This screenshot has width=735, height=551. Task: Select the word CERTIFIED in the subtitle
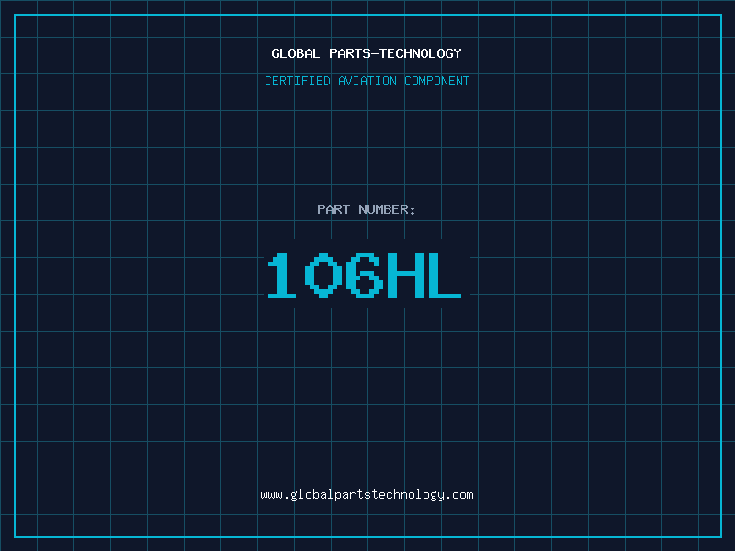(298, 81)
